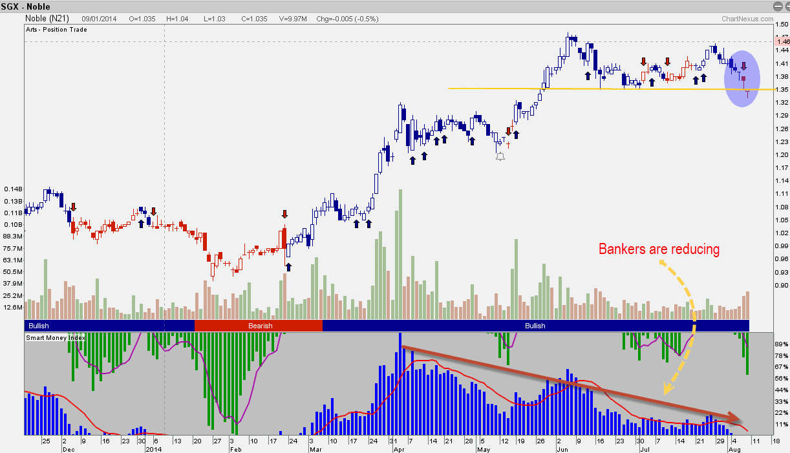The width and height of the screenshot is (790, 453).
Task: Click the high value H=1.04
Action: (x=177, y=19)
